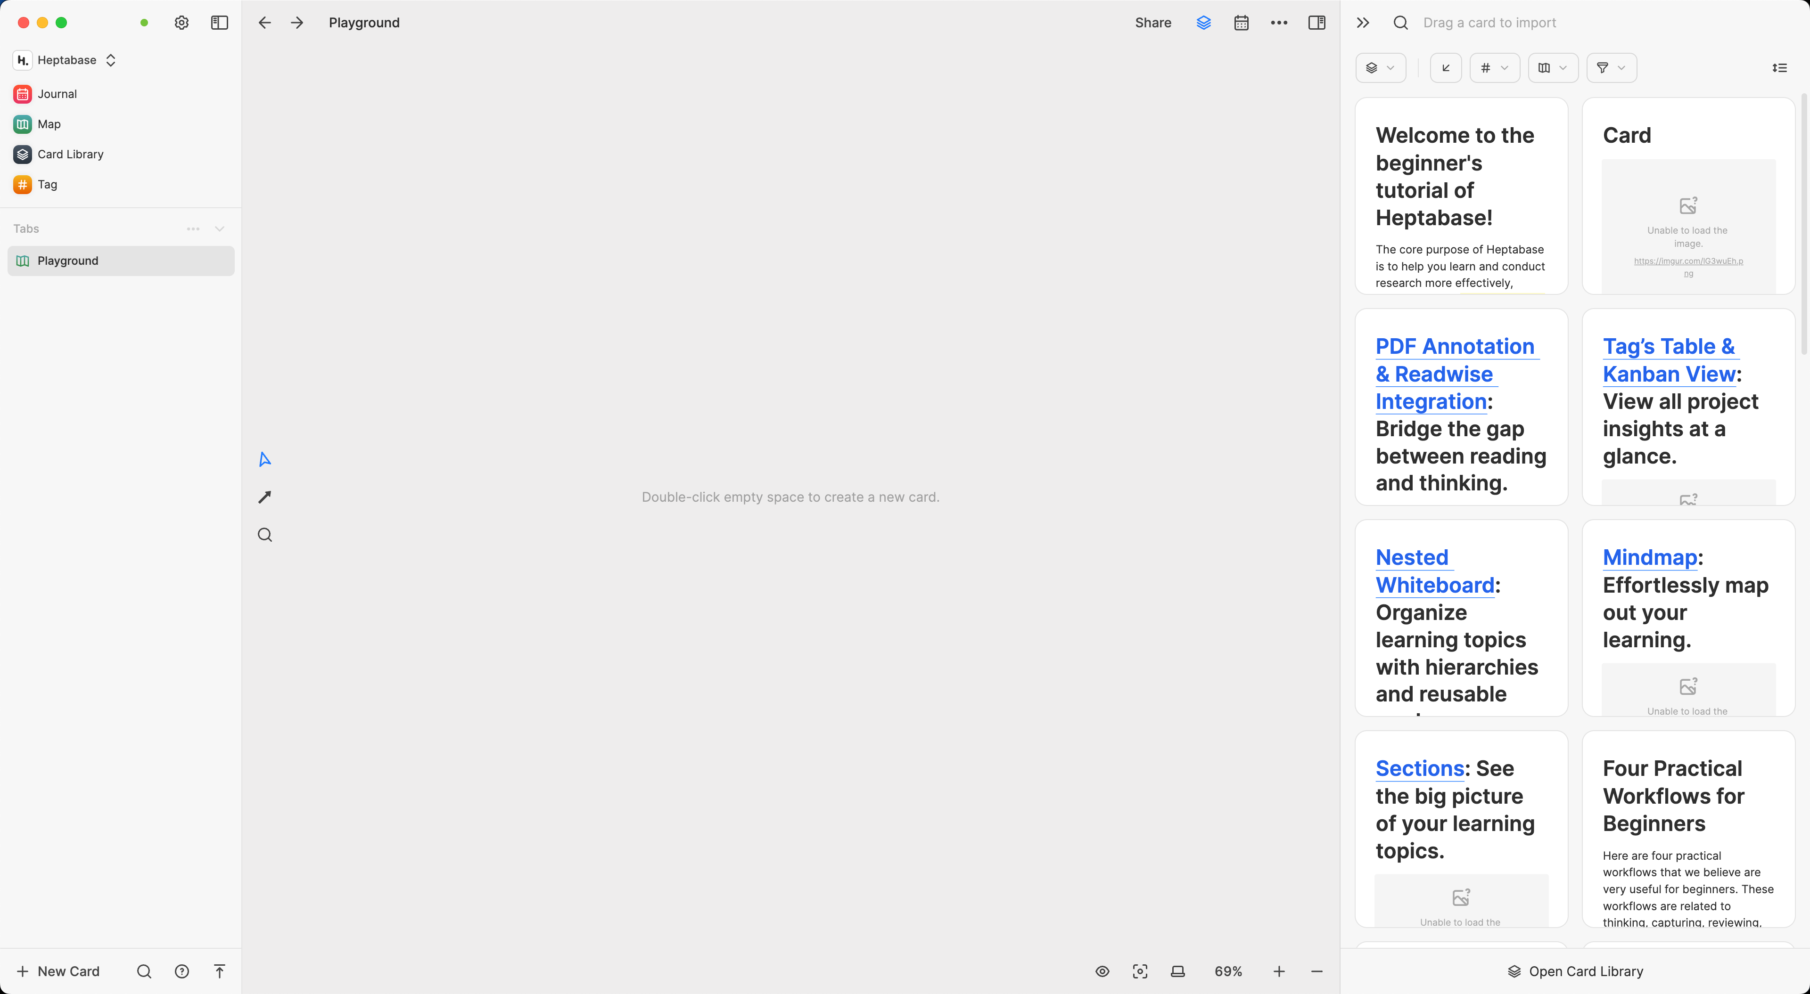1810x994 pixels.
Task: Click the presentation mode icon
Action: point(1177,971)
